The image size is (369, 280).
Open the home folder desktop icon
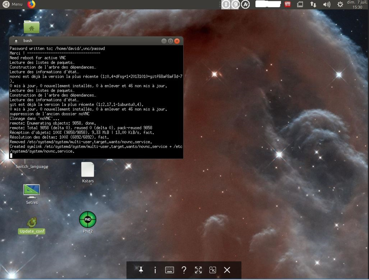click(x=31, y=27)
